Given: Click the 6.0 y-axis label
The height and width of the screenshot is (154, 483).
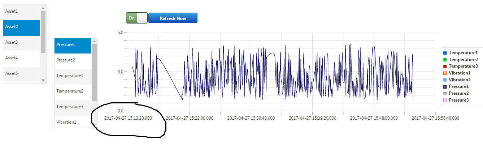Looking at the screenshot, I should pos(121,33).
